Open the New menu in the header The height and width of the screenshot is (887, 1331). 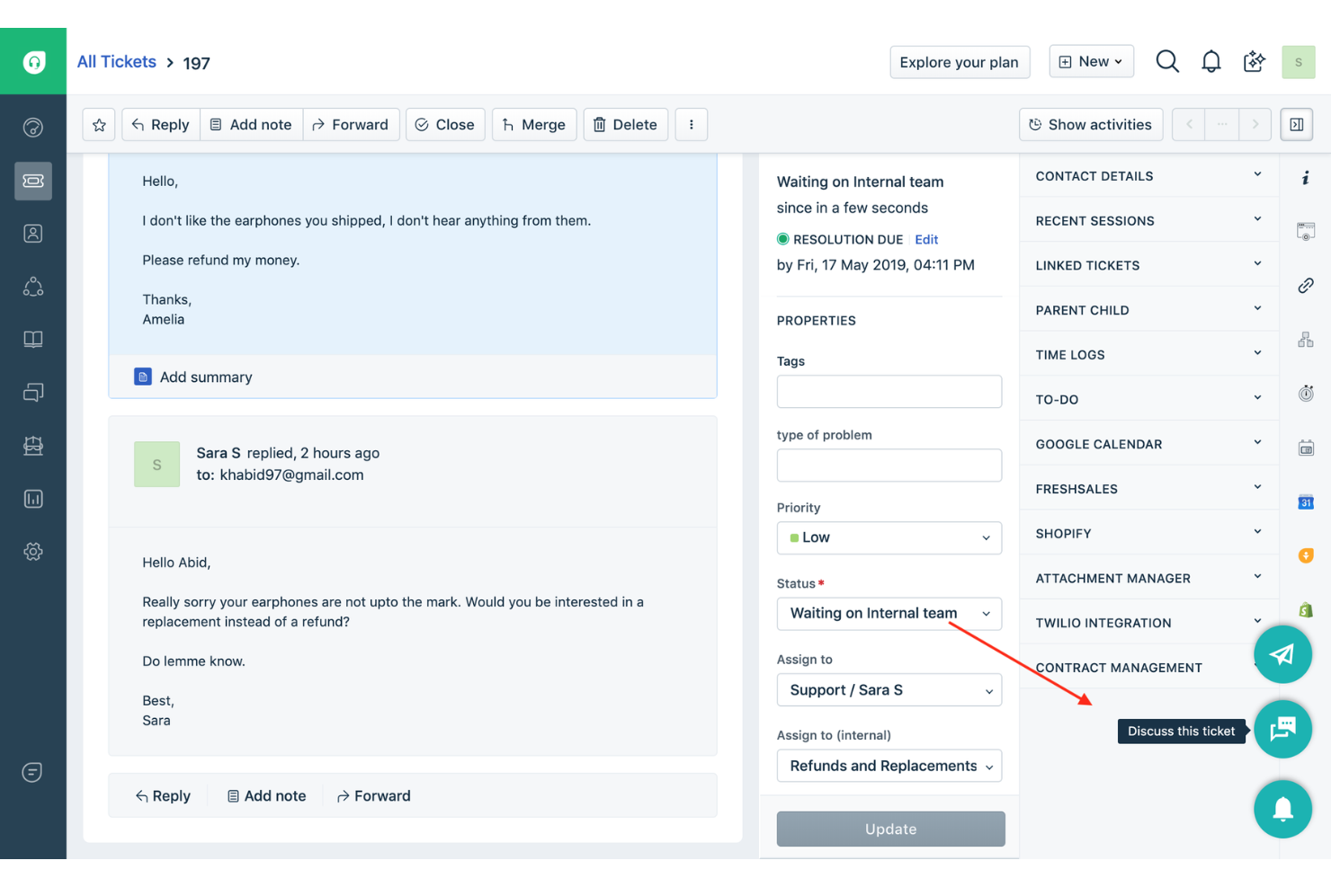click(x=1091, y=60)
